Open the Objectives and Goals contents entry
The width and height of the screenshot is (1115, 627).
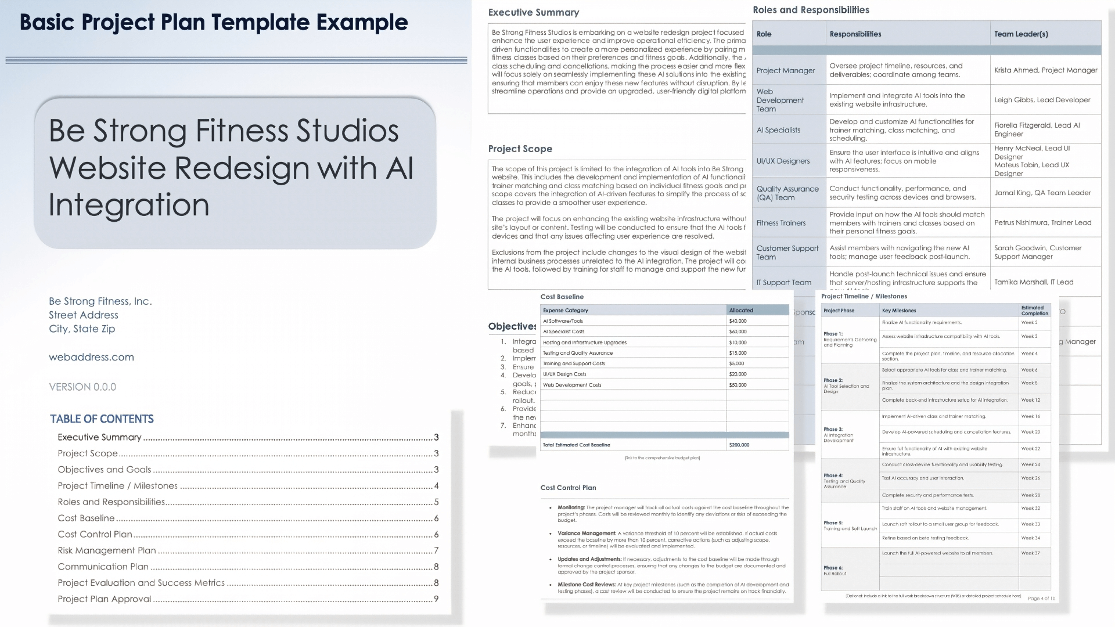[x=248, y=470]
